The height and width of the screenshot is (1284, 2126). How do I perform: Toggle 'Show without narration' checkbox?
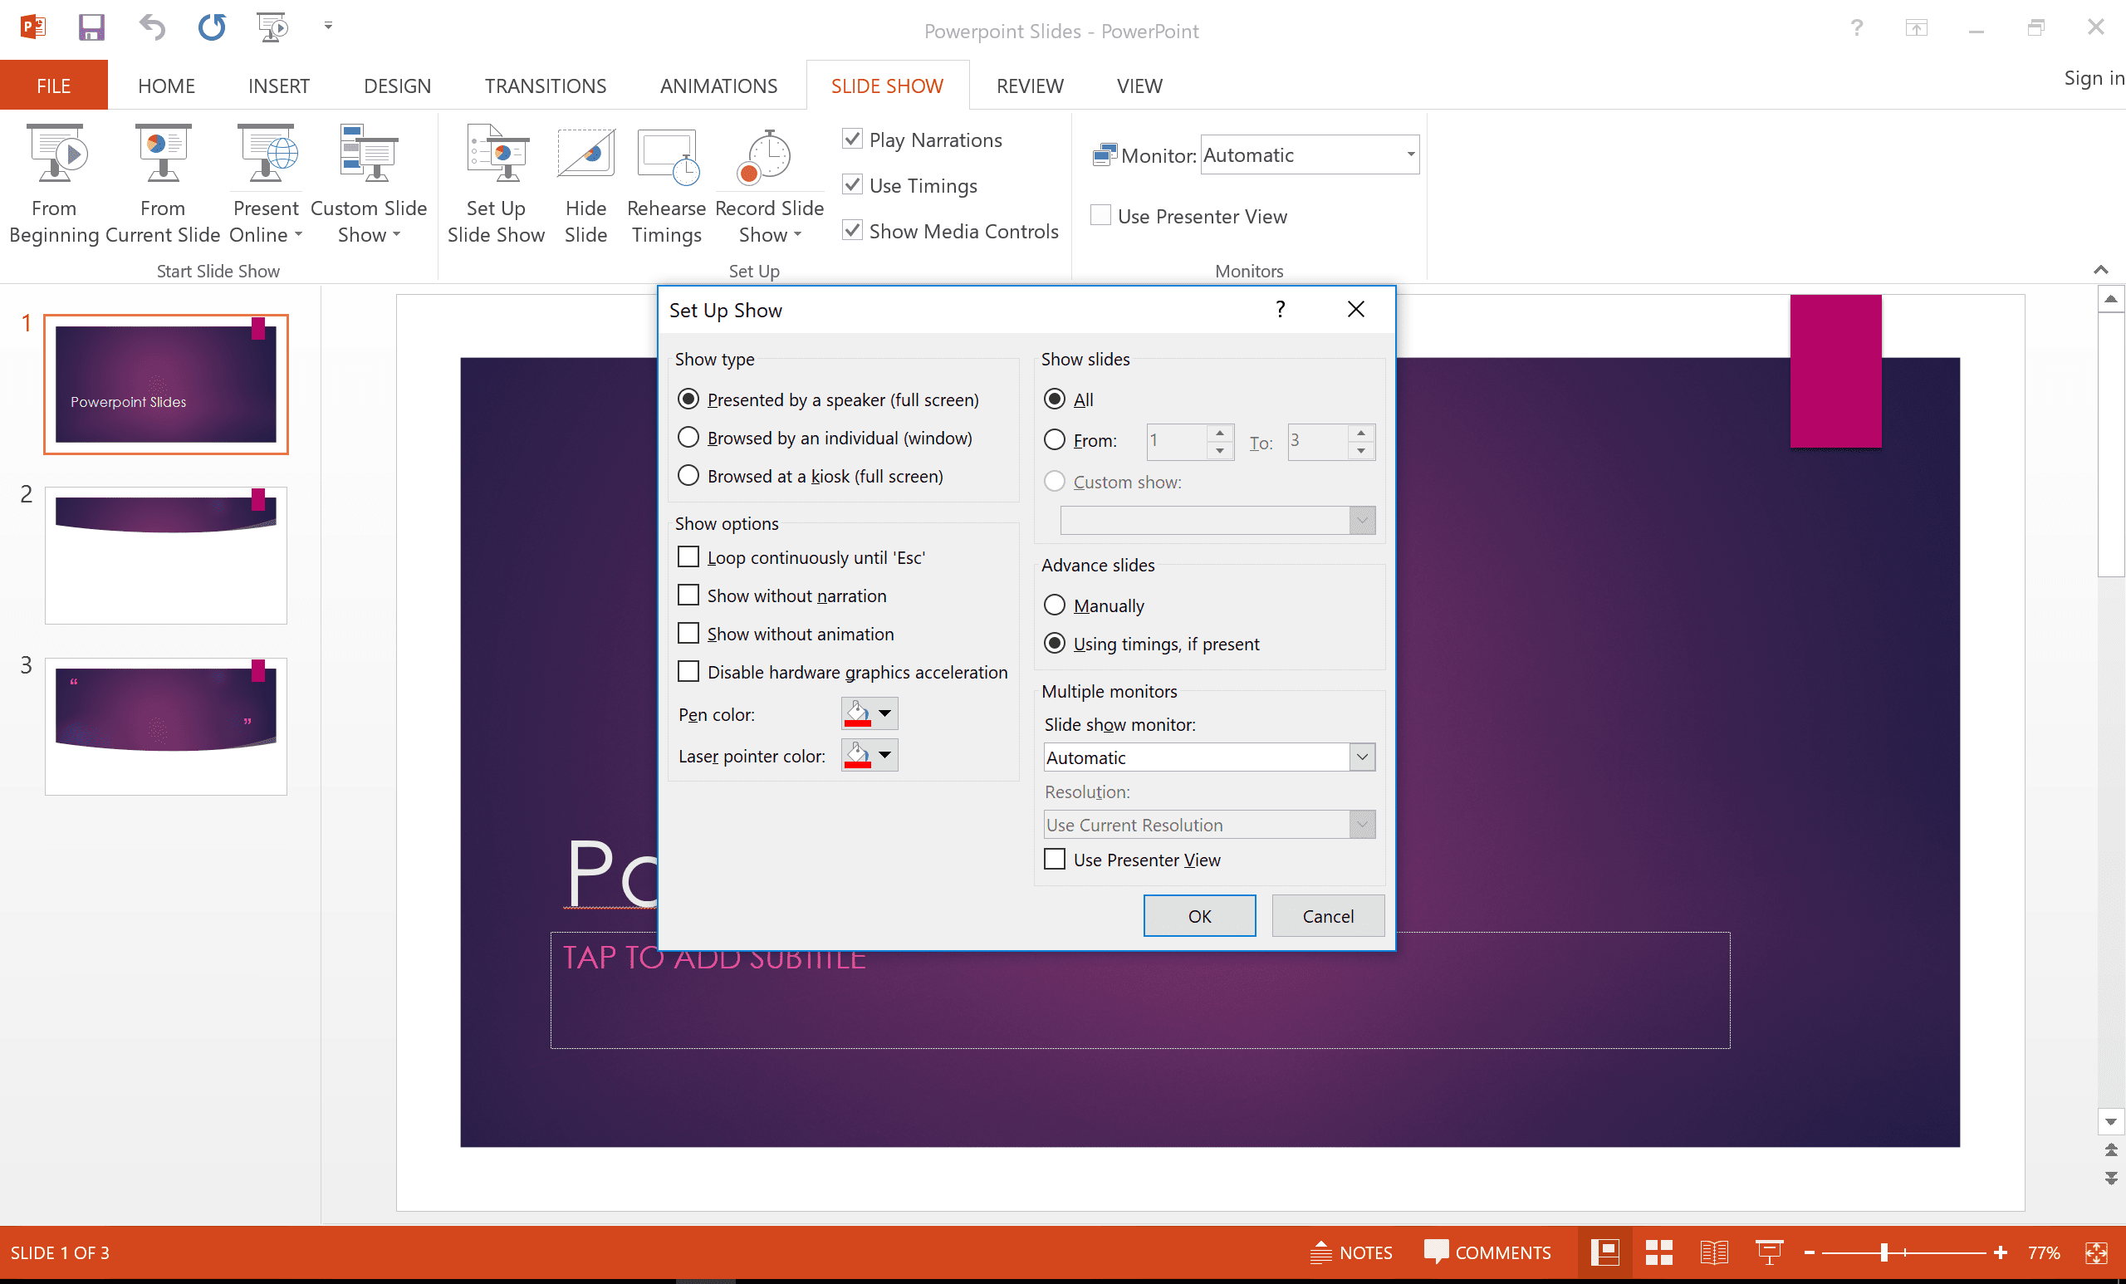[x=688, y=594]
